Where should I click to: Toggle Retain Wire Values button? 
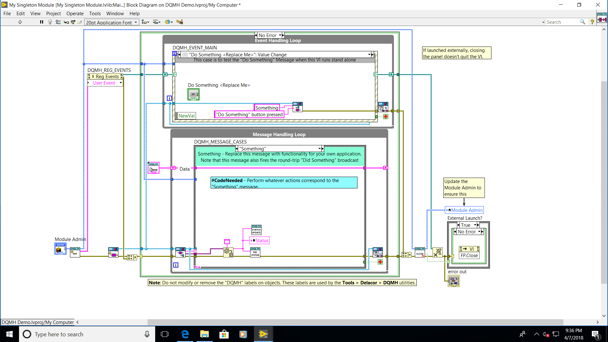point(58,22)
